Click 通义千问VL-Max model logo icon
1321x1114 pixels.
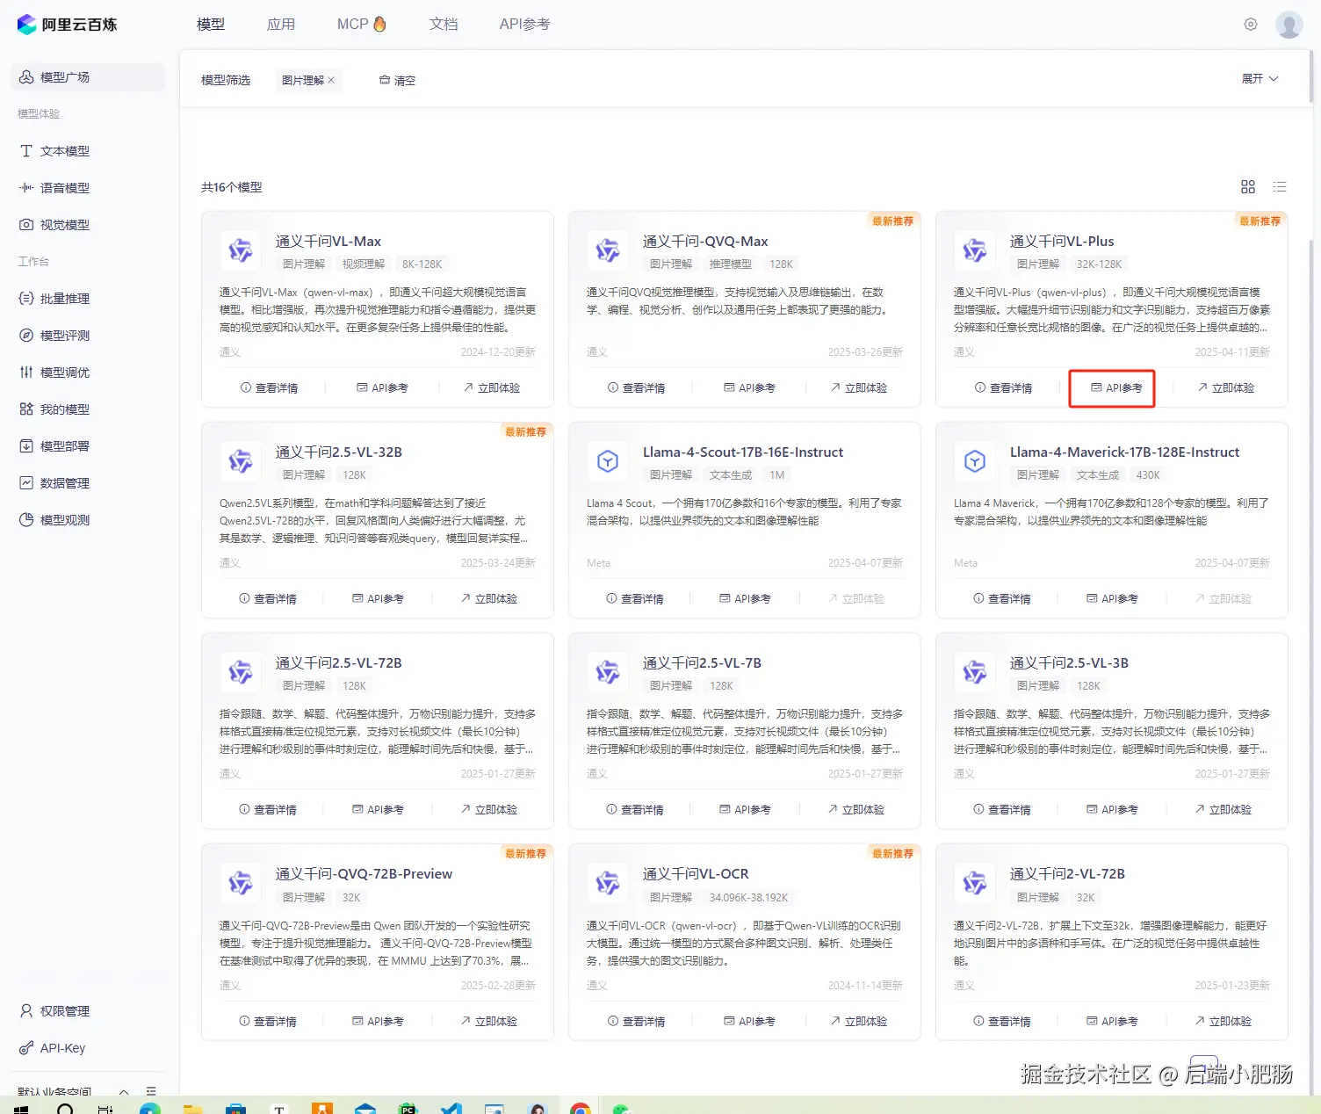[x=241, y=250]
